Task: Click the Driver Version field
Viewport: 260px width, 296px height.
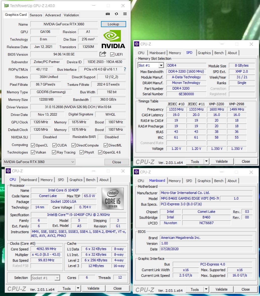Action: tap(78, 107)
